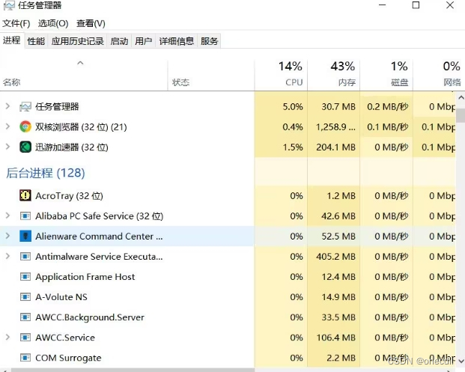Click the 1.5% CPU value
The width and height of the screenshot is (465, 372).
pos(293,147)
